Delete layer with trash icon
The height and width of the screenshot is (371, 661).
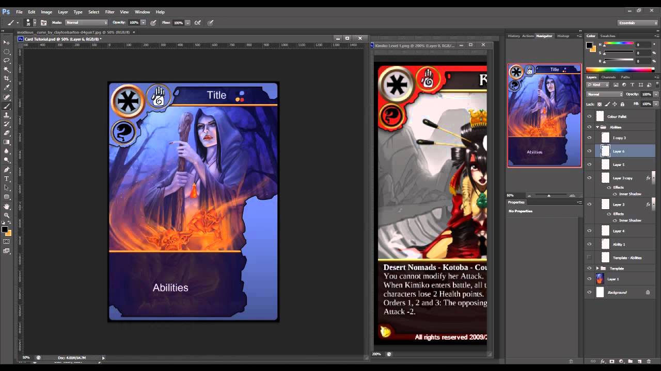point(649,361)
